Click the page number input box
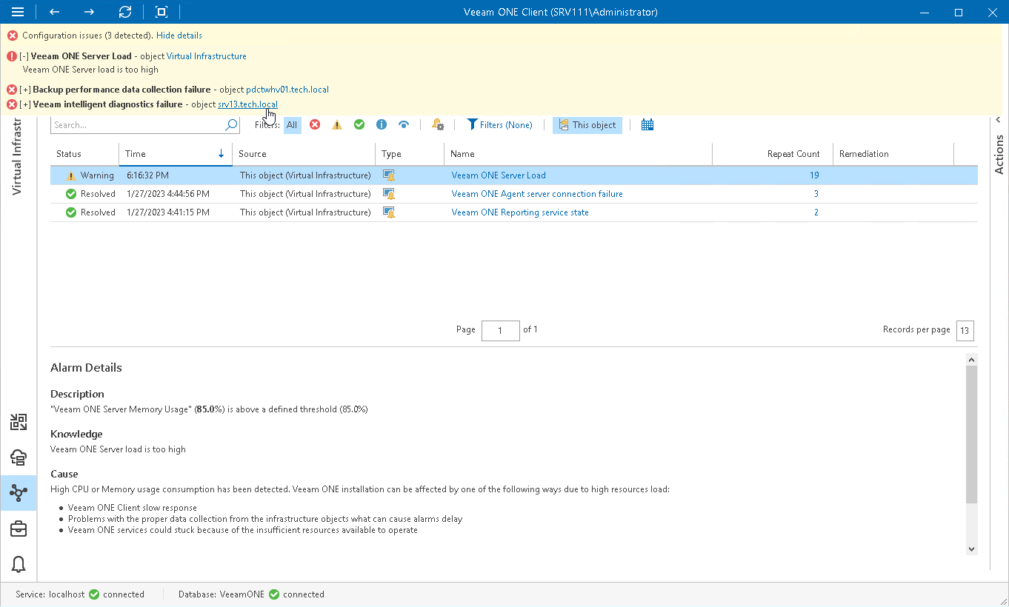 (x=500, y=330)
